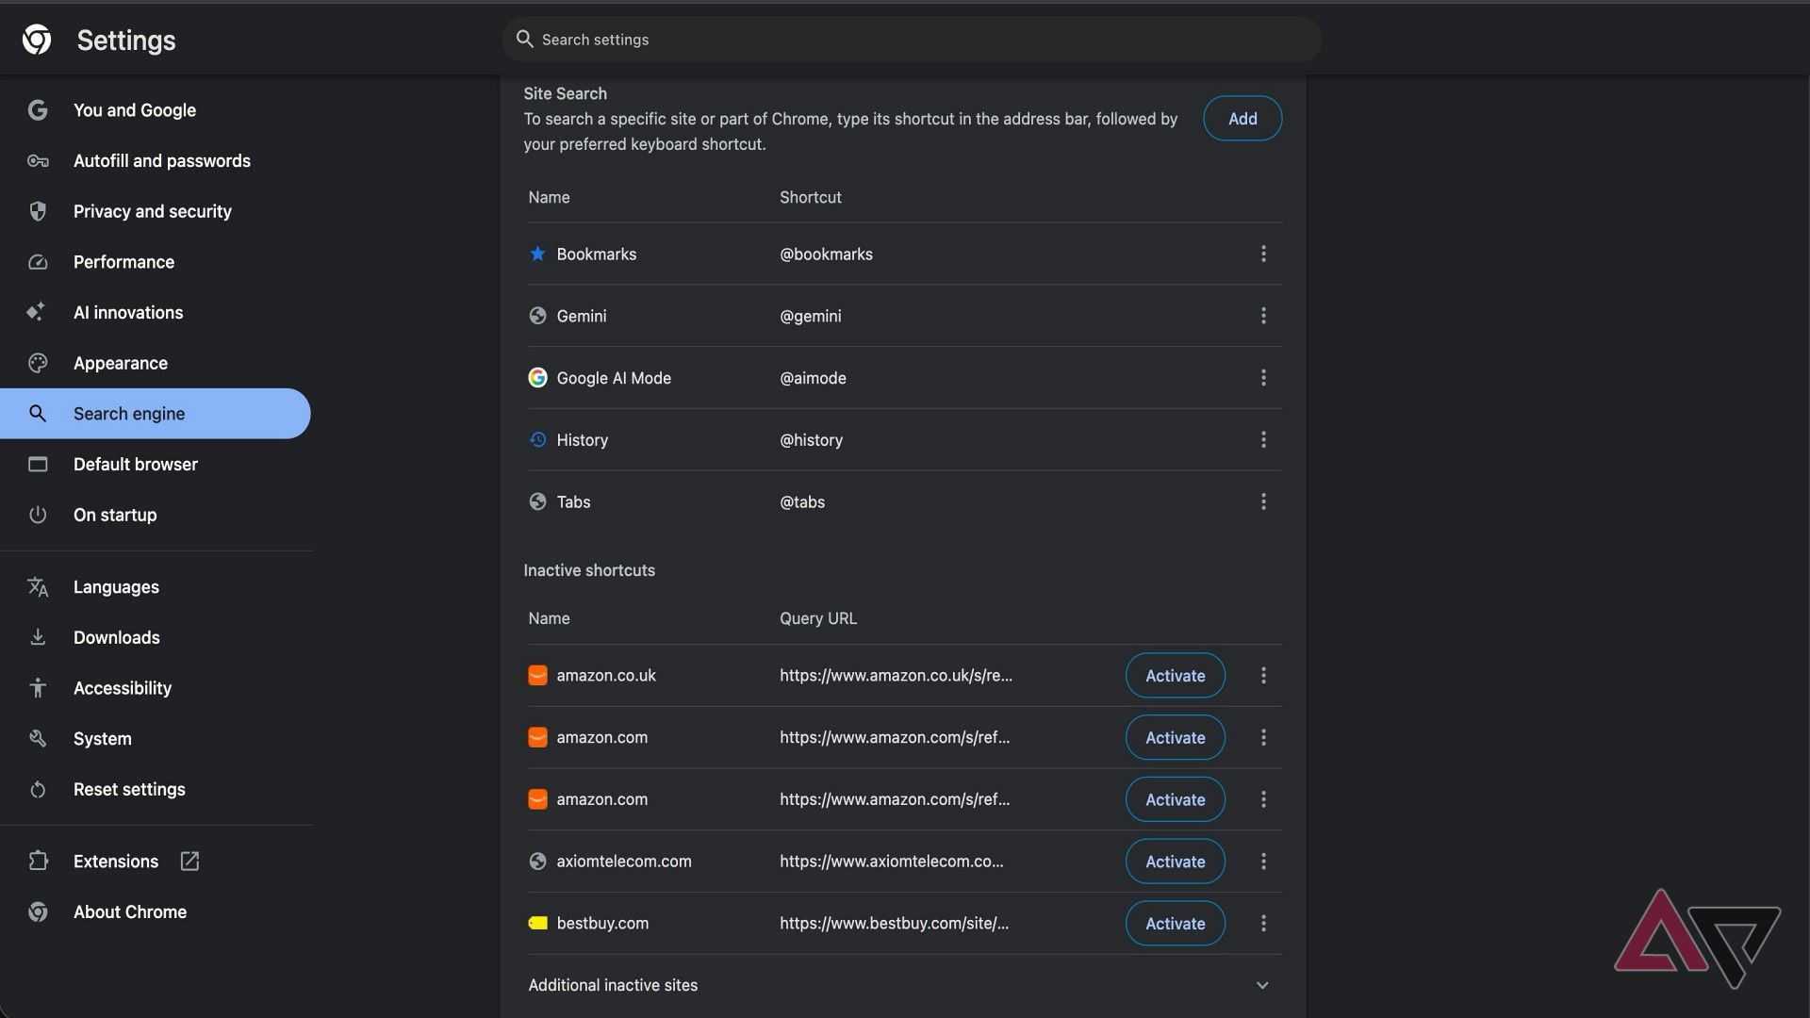Open the Bookmarks row three-dot menu

pos(1263,254)
